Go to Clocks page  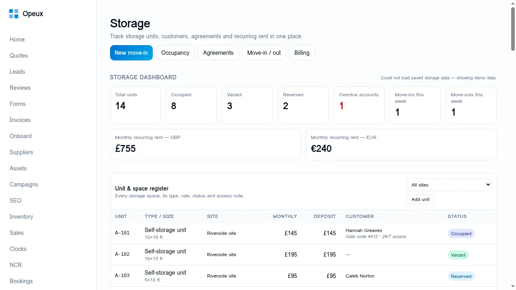pos(18,249)
